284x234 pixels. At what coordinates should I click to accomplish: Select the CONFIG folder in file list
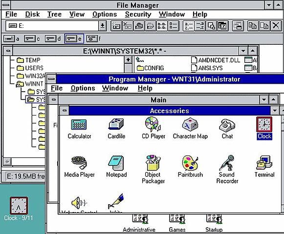point(151,68)
